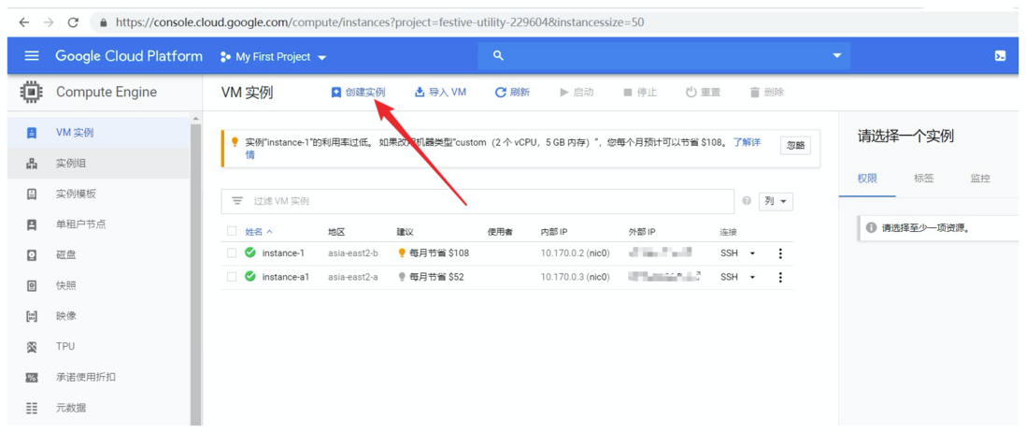
Task: Click the 实例模板 template sidebar icon
Action: pyautogui.click(x=32, y=194)
